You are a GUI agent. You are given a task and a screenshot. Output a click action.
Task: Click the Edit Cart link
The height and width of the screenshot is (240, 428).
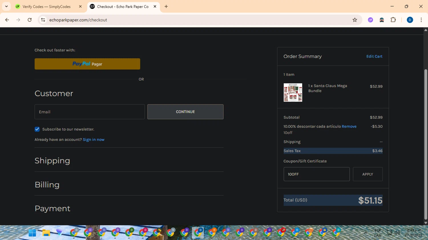[374, 56]
